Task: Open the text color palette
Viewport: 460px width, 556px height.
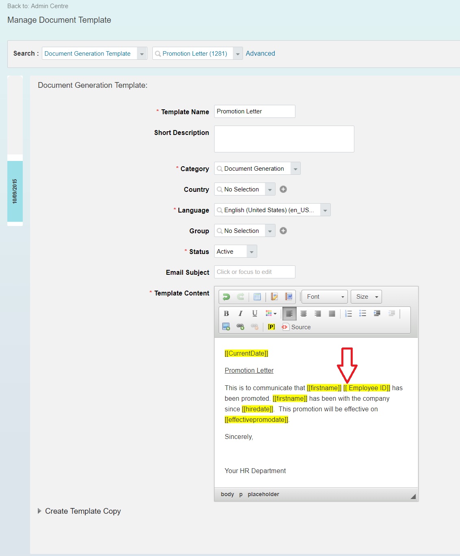Action: 271,313
